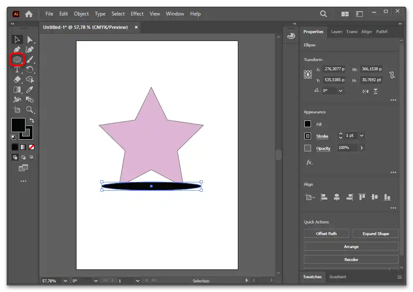
Task: Open the Effect menu
Action: (137, 14)
